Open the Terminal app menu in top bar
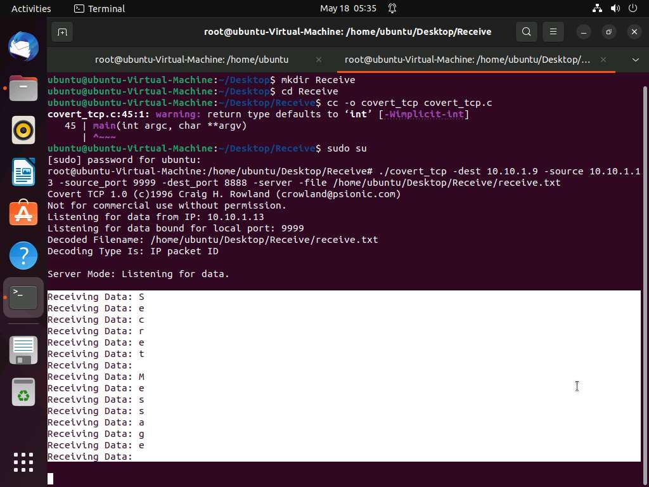The height and width of the screenshot is (487, 649). click(100, 8)
